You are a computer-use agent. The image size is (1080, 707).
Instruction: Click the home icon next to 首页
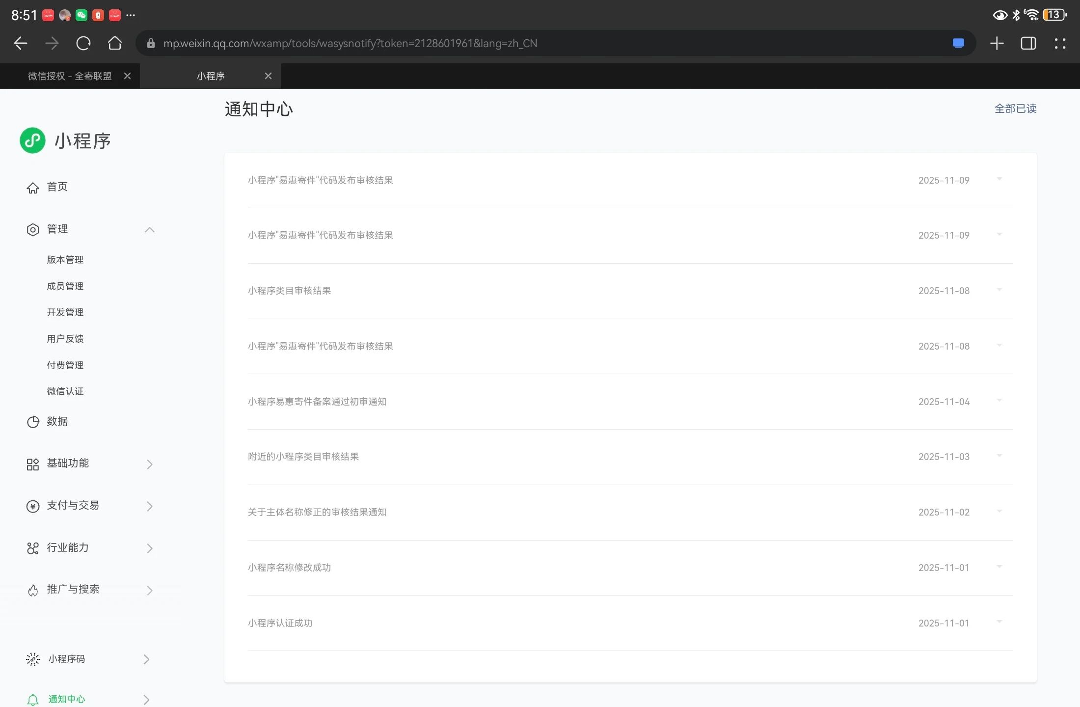[x=33, y=188]
